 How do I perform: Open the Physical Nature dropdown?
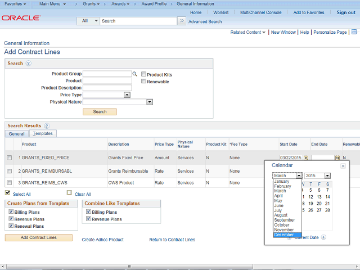point(150,102)
